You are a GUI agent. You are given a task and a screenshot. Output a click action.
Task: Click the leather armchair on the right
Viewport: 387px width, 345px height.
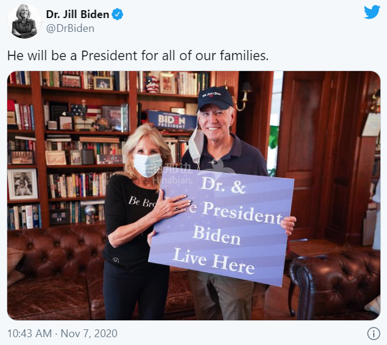[x=335, y=283]
